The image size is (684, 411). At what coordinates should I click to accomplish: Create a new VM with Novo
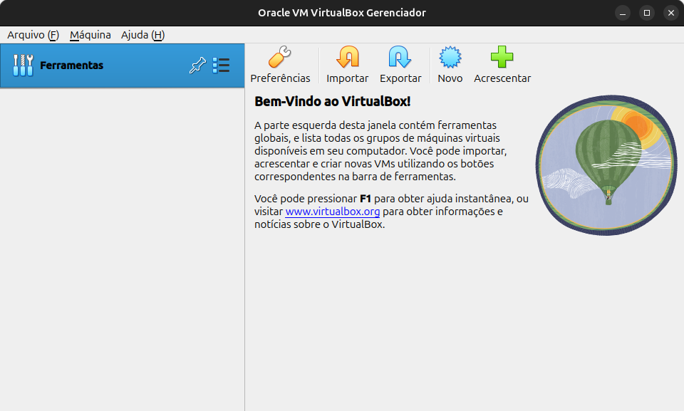coord(450,65)
